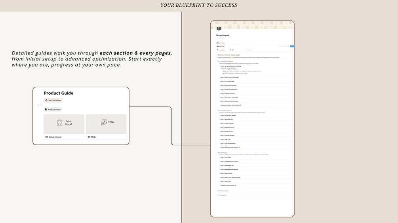Screen dimensions: 398x223
Task: Expand Step 7: Track Wins & Testimonials
Action: [220, 97]
